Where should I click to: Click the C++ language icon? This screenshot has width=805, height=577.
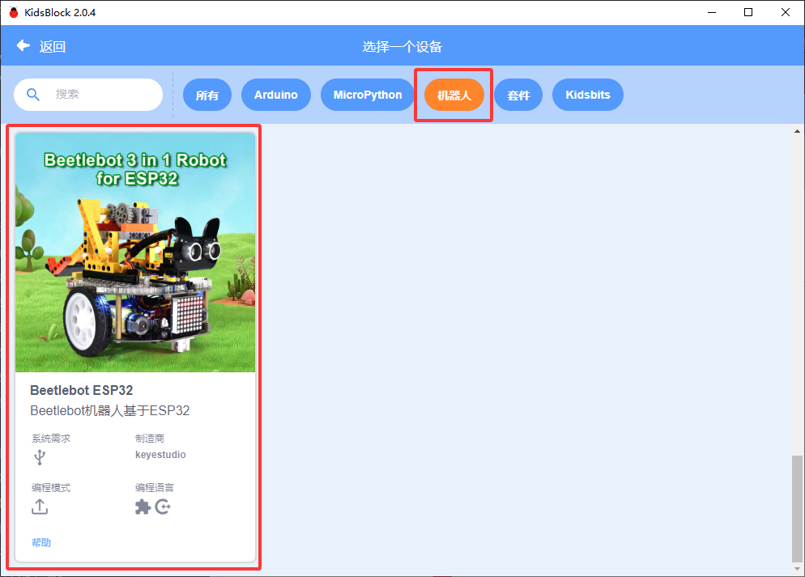point(163,507)
